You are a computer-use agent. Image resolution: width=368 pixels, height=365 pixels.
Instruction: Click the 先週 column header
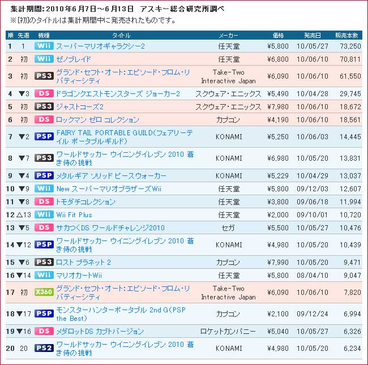click(x=23, y=36)
